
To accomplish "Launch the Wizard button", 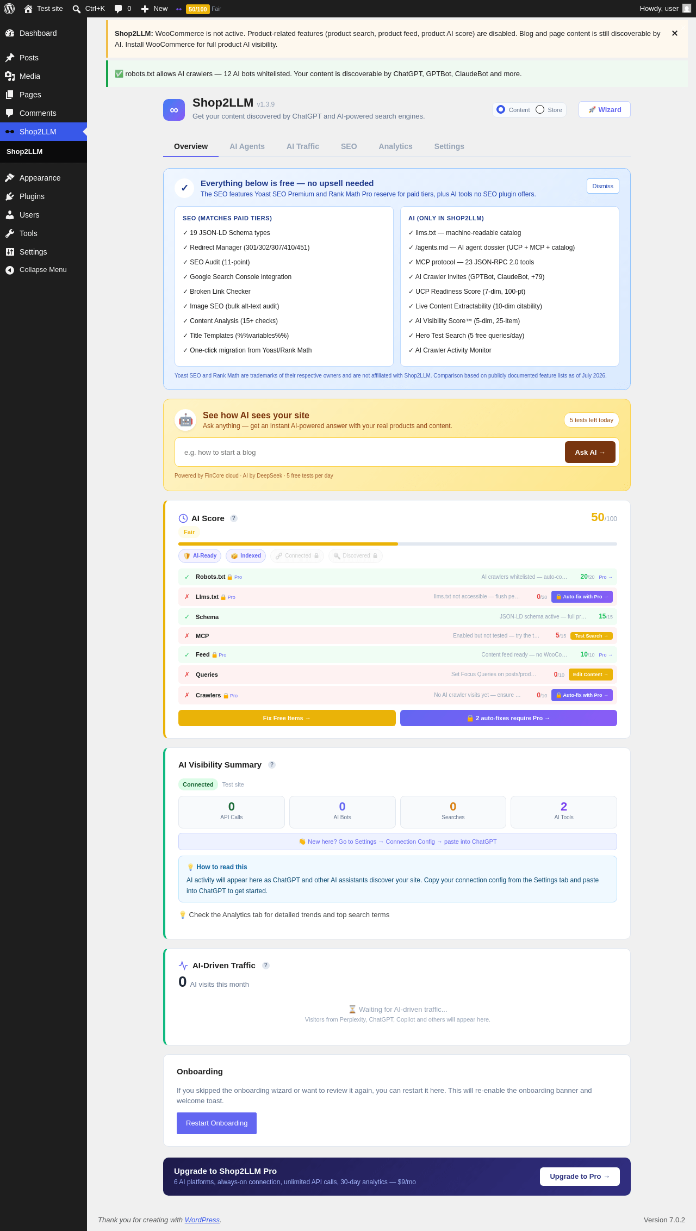I will (x=605, y=109).
